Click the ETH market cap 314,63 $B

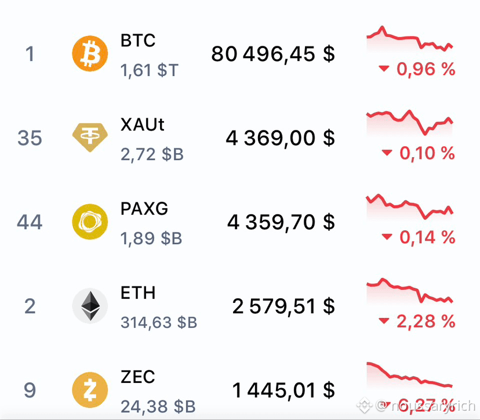[159, 323]
